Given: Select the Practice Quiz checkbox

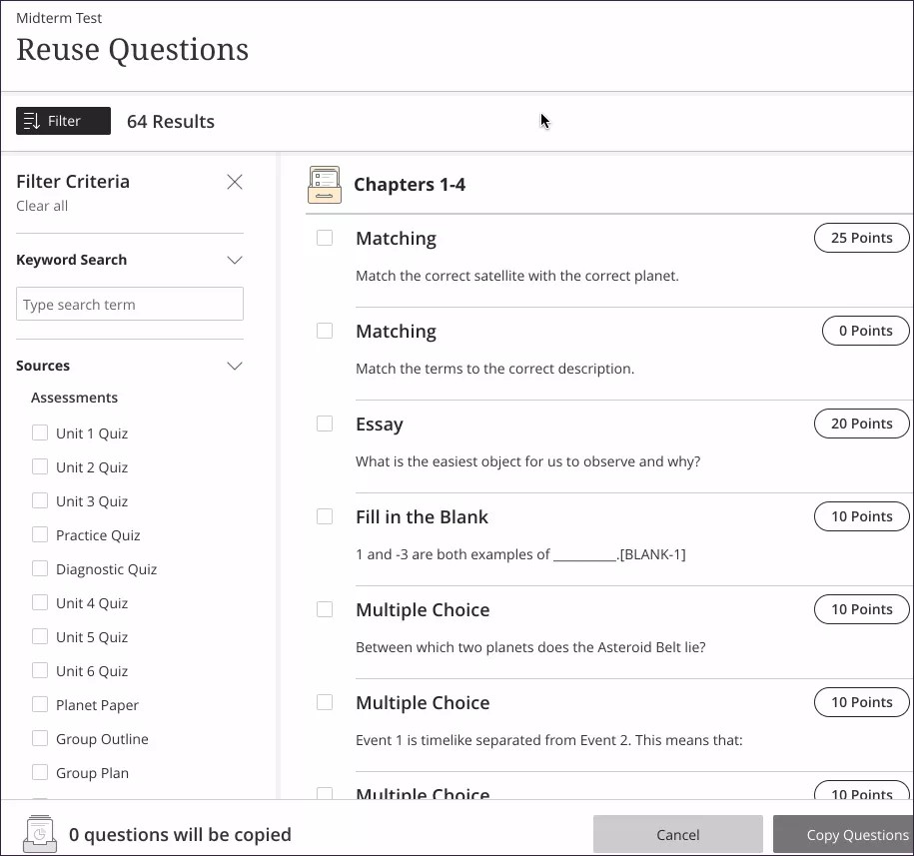Looking at the screenshot, I should click(x=40, y=534).
